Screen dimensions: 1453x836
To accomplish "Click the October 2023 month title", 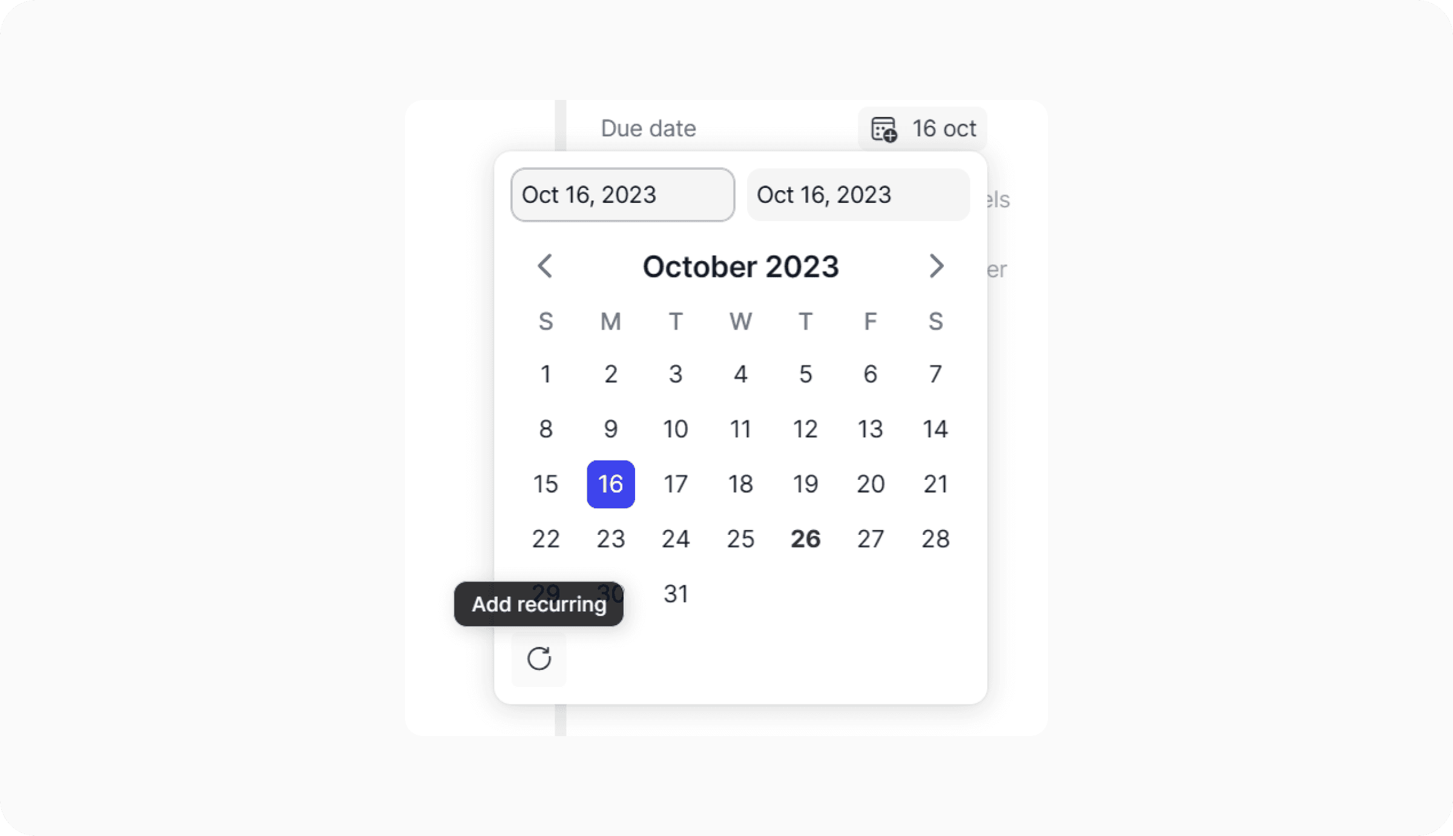I will tap(739, 267).
